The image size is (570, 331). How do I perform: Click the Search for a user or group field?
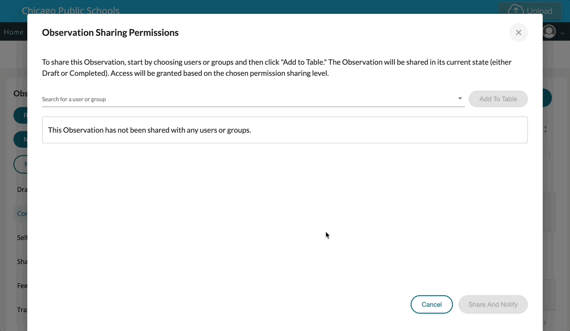250,99
